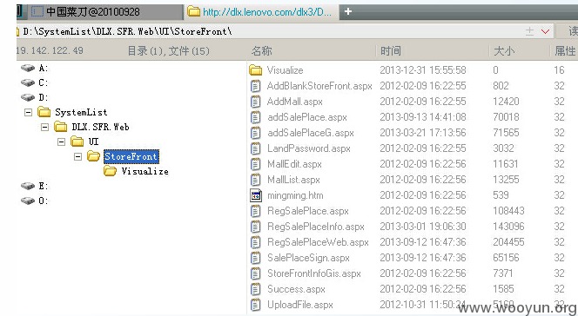Screen dimensions: 578x316
Task: Sort by the 属性 column header
Action: tap(564, 50)
